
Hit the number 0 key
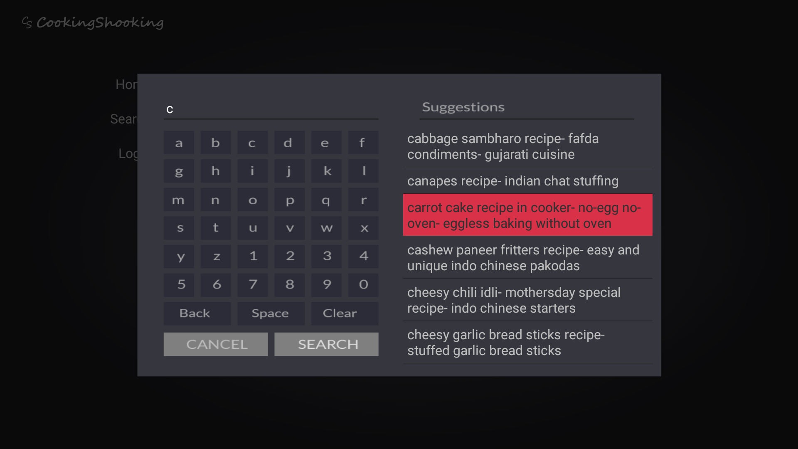(x=363, y=285)
